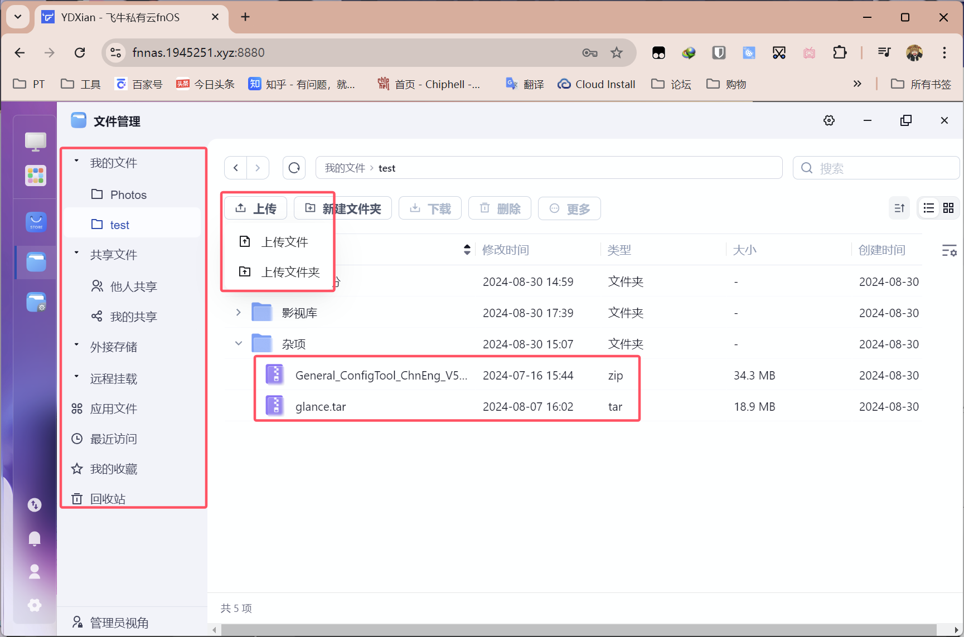Switch to grid view

(948, 208)
